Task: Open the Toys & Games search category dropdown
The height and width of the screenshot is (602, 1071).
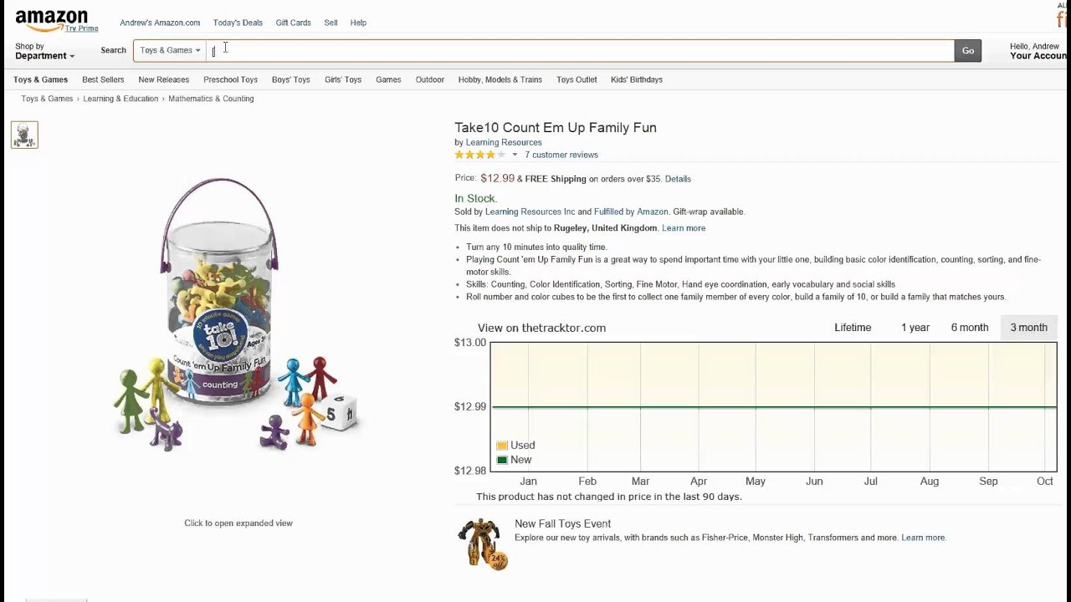Action: pyautogui.click(x=170, y=51)
